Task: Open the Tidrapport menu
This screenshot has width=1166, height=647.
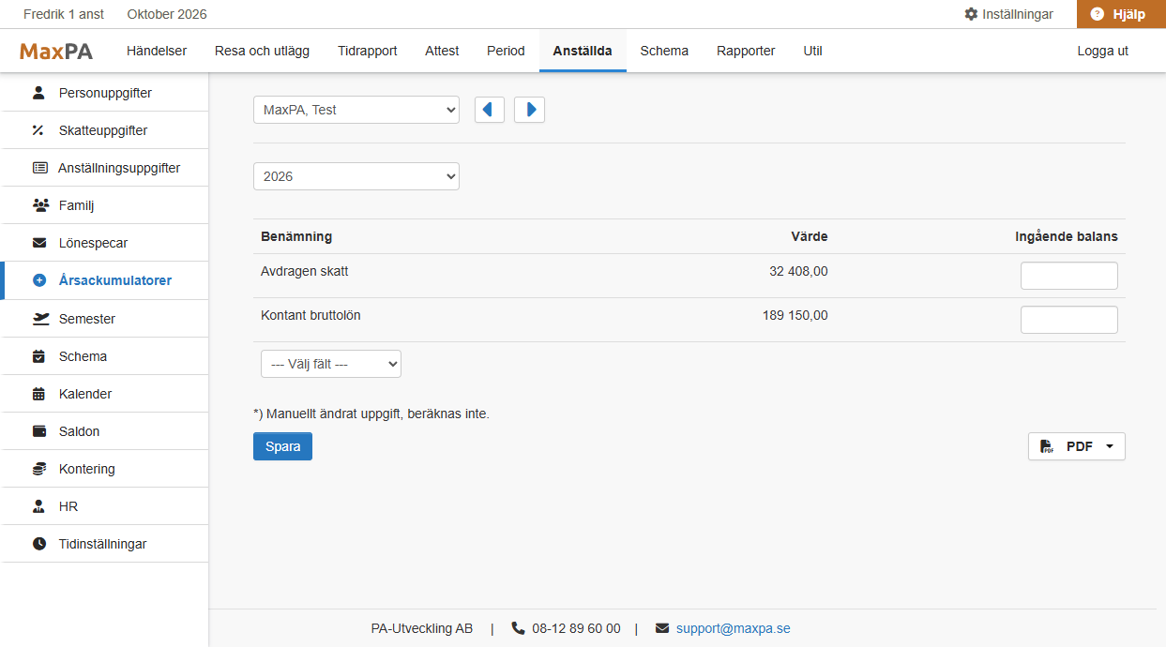Action: [368, 51]
